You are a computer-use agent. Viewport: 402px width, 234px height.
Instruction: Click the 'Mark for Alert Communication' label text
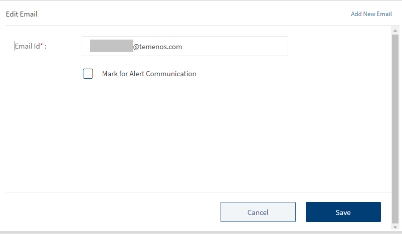coord(149,74)
